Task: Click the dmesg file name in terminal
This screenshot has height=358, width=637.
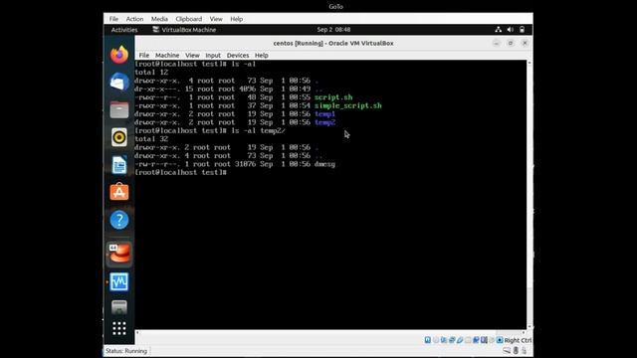Action: click(x=325, y=164)
